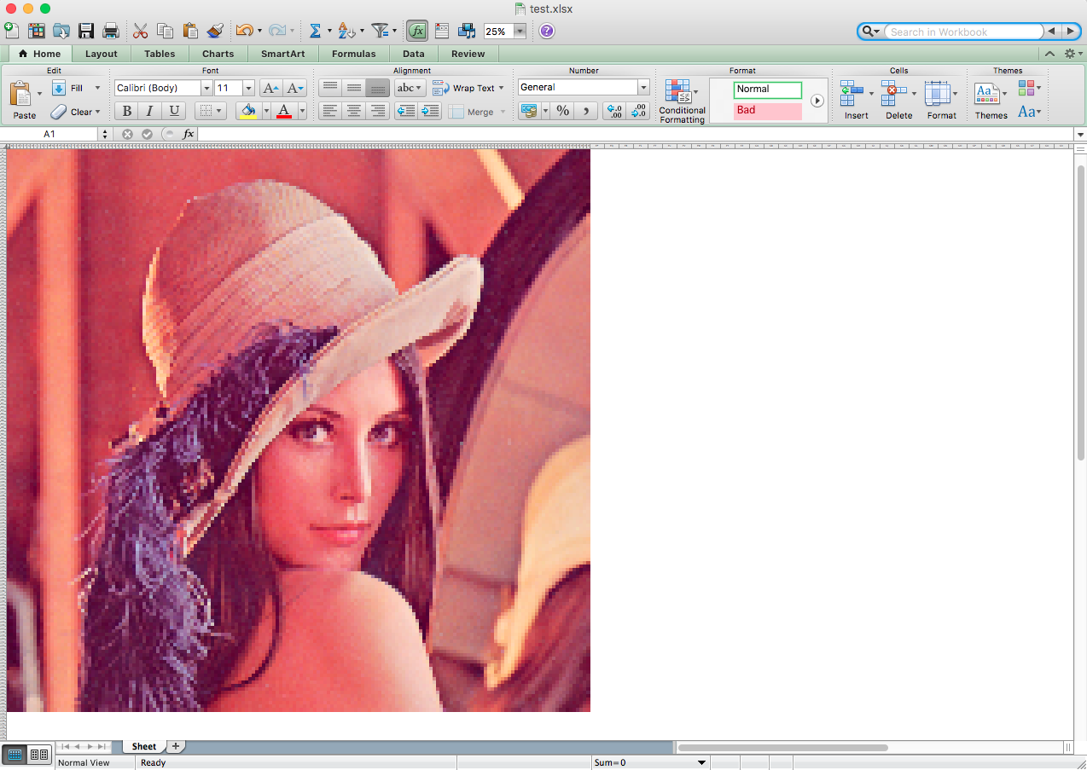Click the Filter funnel icon
The height and width of the screenshot is (770, 1087).
(381, 31)
